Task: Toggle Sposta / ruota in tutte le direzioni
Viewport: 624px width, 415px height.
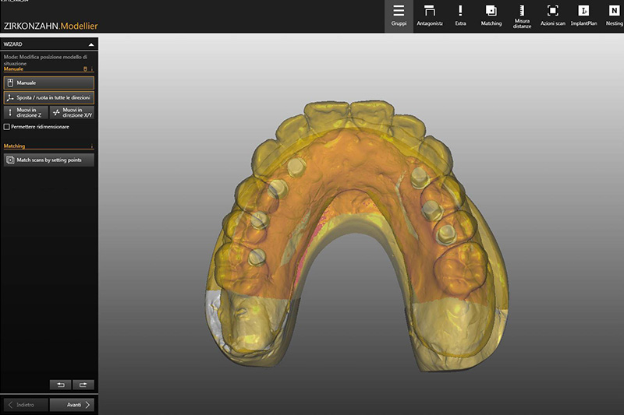Action: point(48,98)
